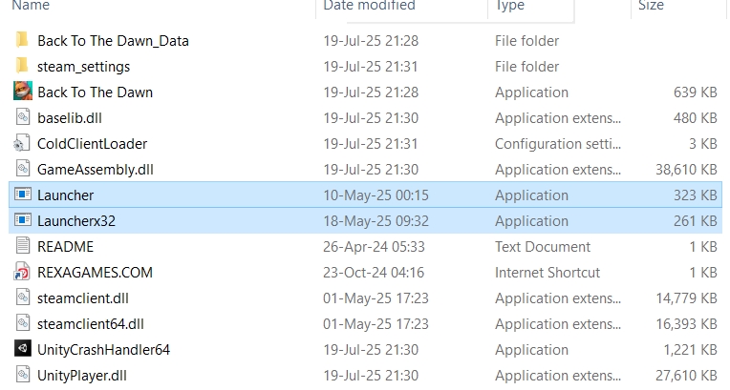Click the Back To The Dawn_Data folder icon

22,40
